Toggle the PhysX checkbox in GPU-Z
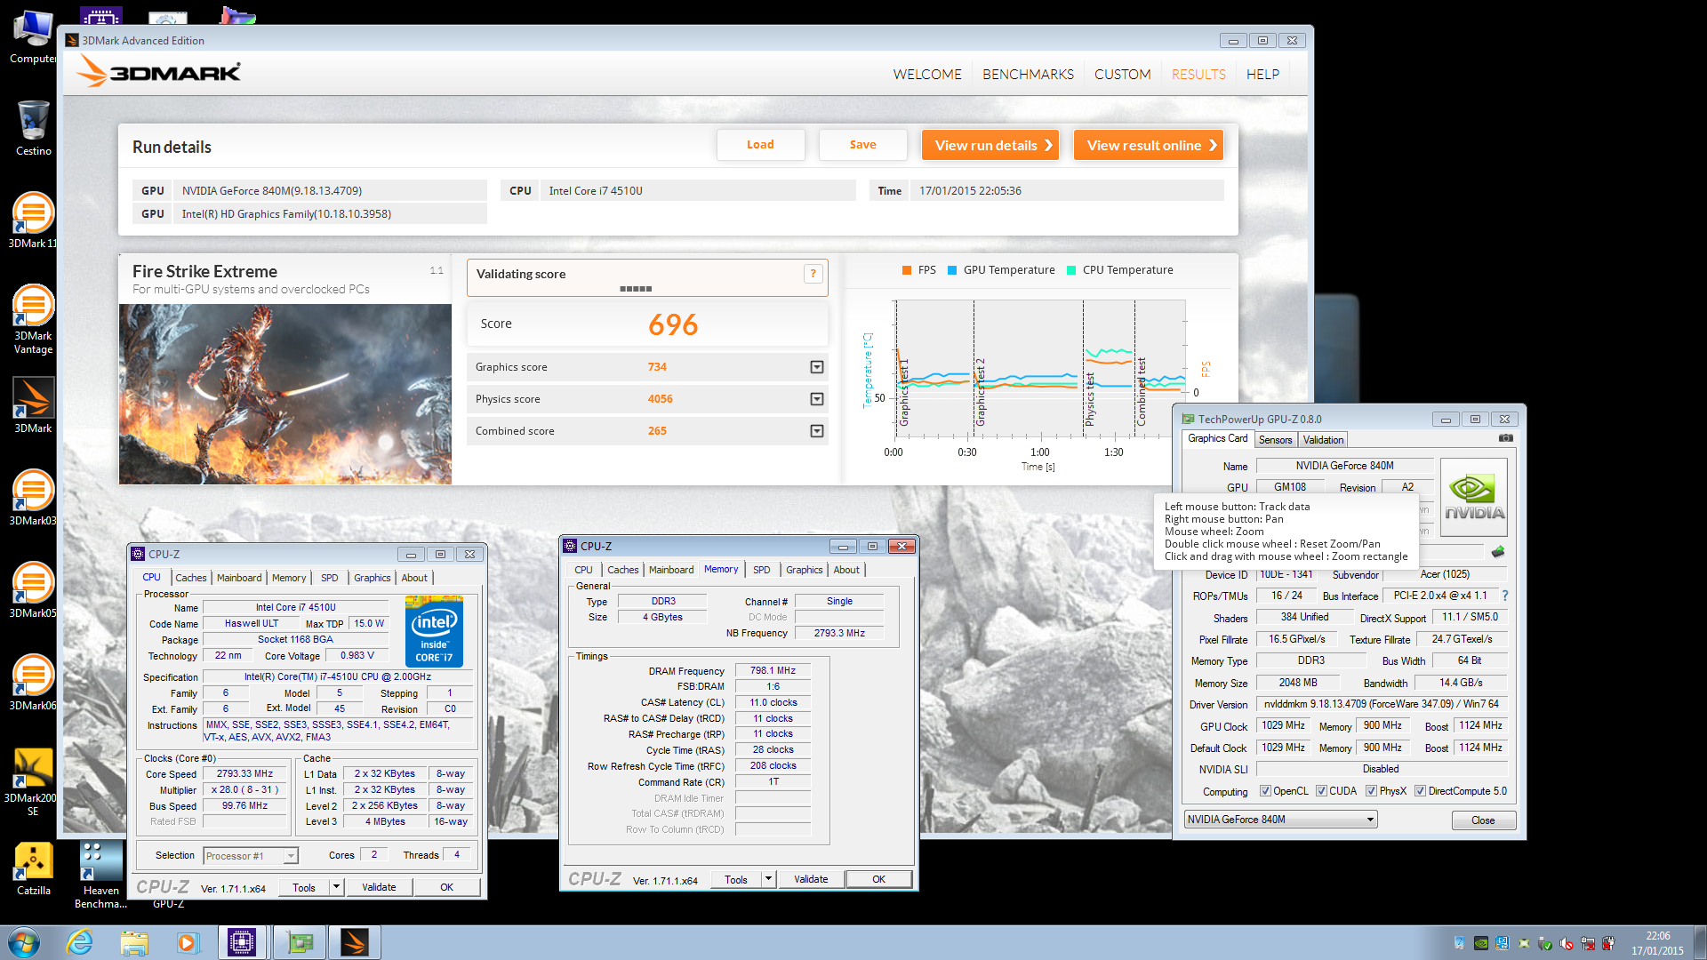This screenshot has width=1707, height=960. [1371, 791]
